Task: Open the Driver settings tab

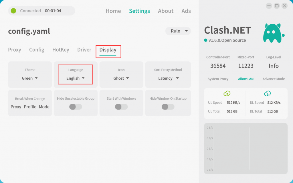Action: 84,50
